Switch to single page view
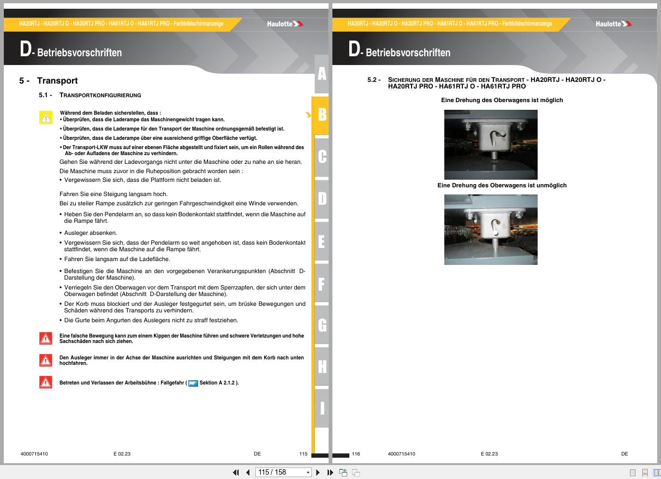The height and width of the screenshot is (479, 661). point(633,473)
